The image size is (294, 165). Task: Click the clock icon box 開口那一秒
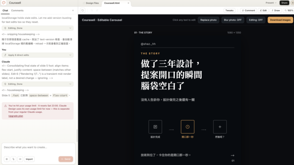[x=187, y=127]
